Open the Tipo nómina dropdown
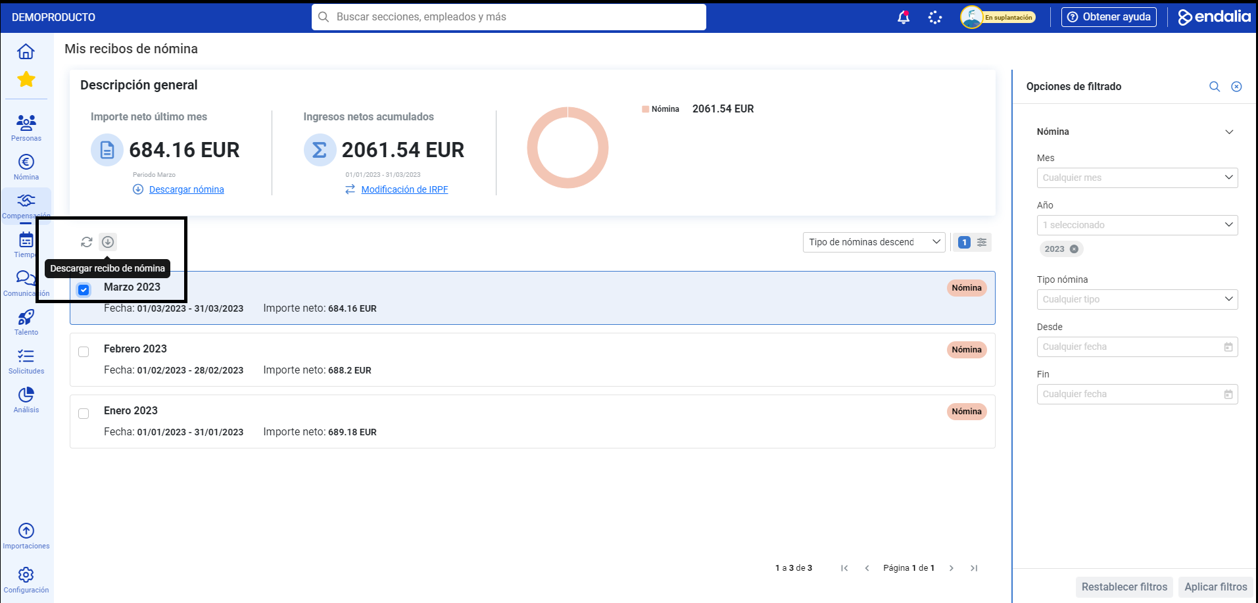The width and height of the screenshot is (1258, 603). [x=1137, y=299]
